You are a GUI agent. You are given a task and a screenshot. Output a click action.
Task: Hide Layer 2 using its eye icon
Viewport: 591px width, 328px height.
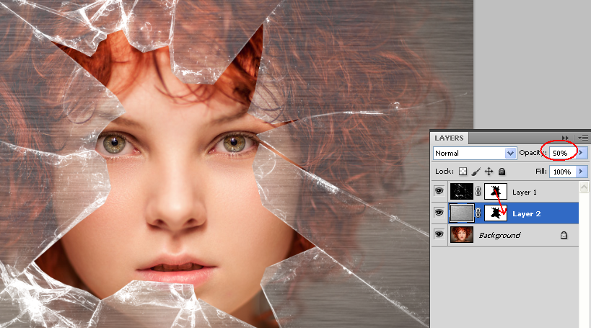tap(439, 213)
